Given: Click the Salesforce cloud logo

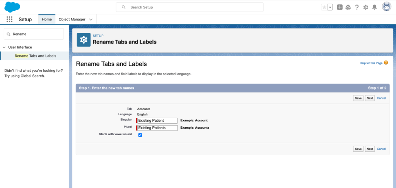Looking at the screenshot, I should click(x=12, y=7).
